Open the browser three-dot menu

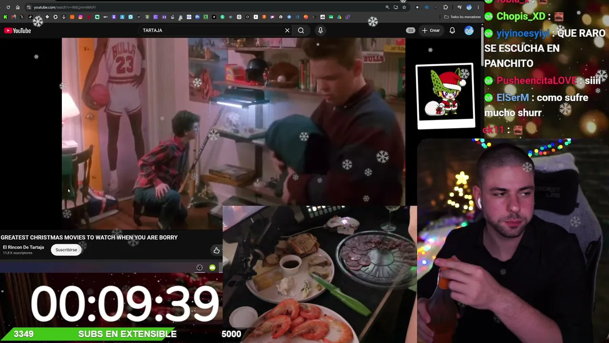(x=478, y=7)
